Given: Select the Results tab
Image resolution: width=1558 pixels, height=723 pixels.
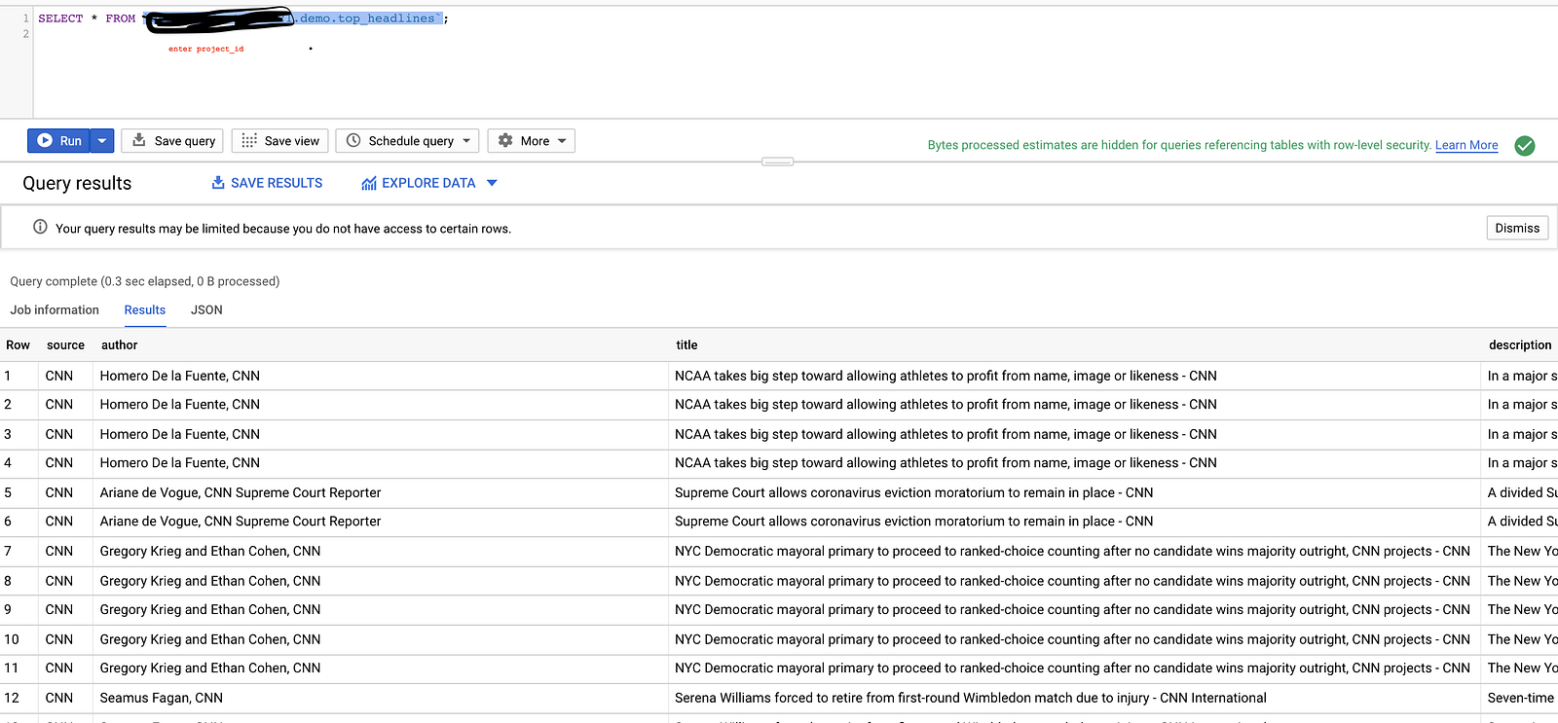Looking at the screenshot, I should tap(145, 310).
